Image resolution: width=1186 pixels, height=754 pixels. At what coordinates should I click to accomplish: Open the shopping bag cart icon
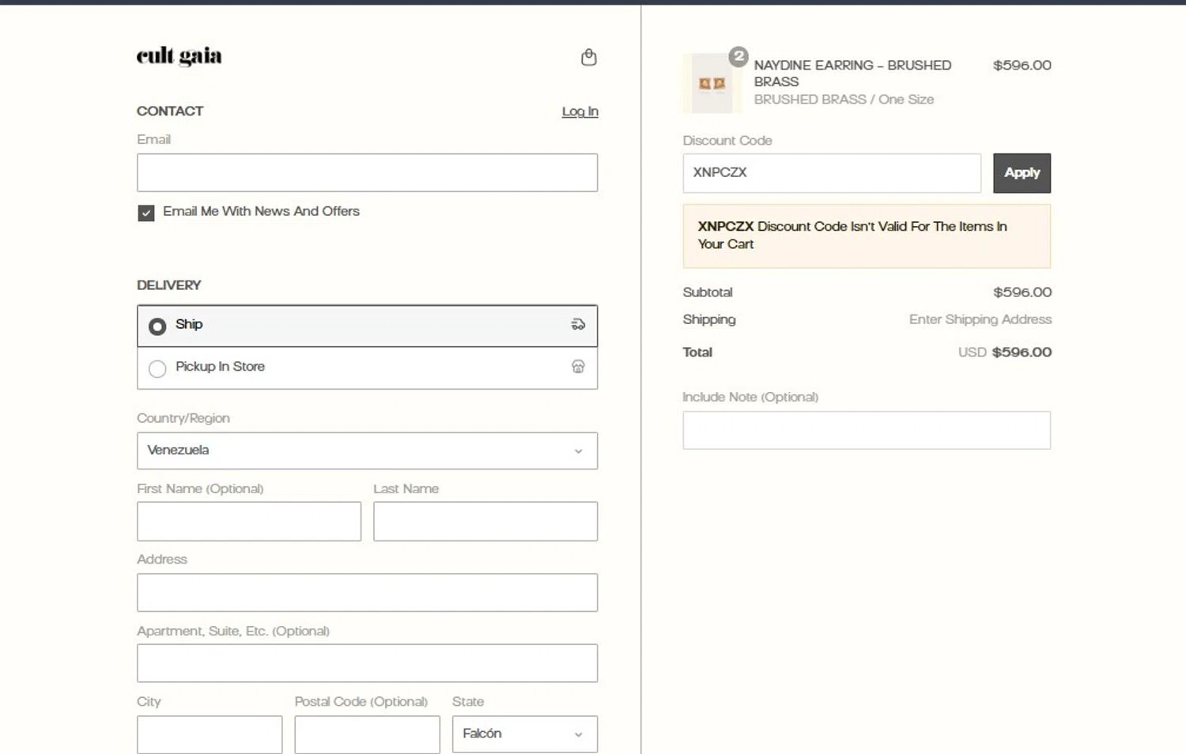[x=588, y=57]
